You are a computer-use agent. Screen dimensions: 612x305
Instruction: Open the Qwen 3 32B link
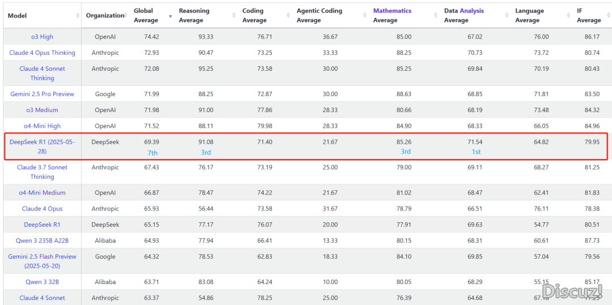[x=42, y=282]
